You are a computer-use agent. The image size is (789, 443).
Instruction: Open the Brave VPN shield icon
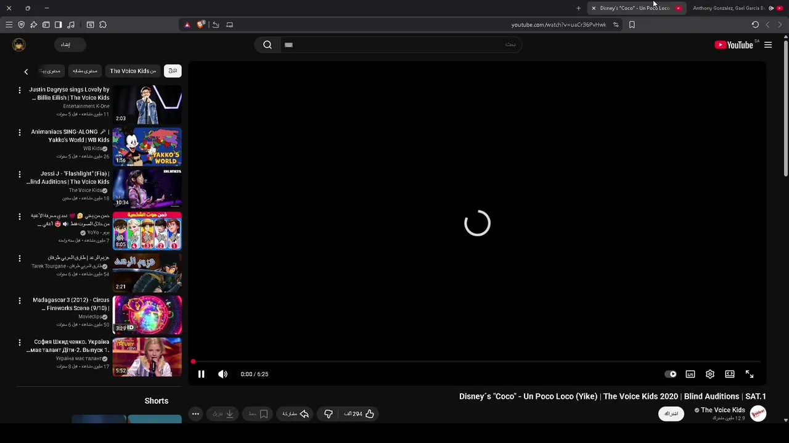21,25
